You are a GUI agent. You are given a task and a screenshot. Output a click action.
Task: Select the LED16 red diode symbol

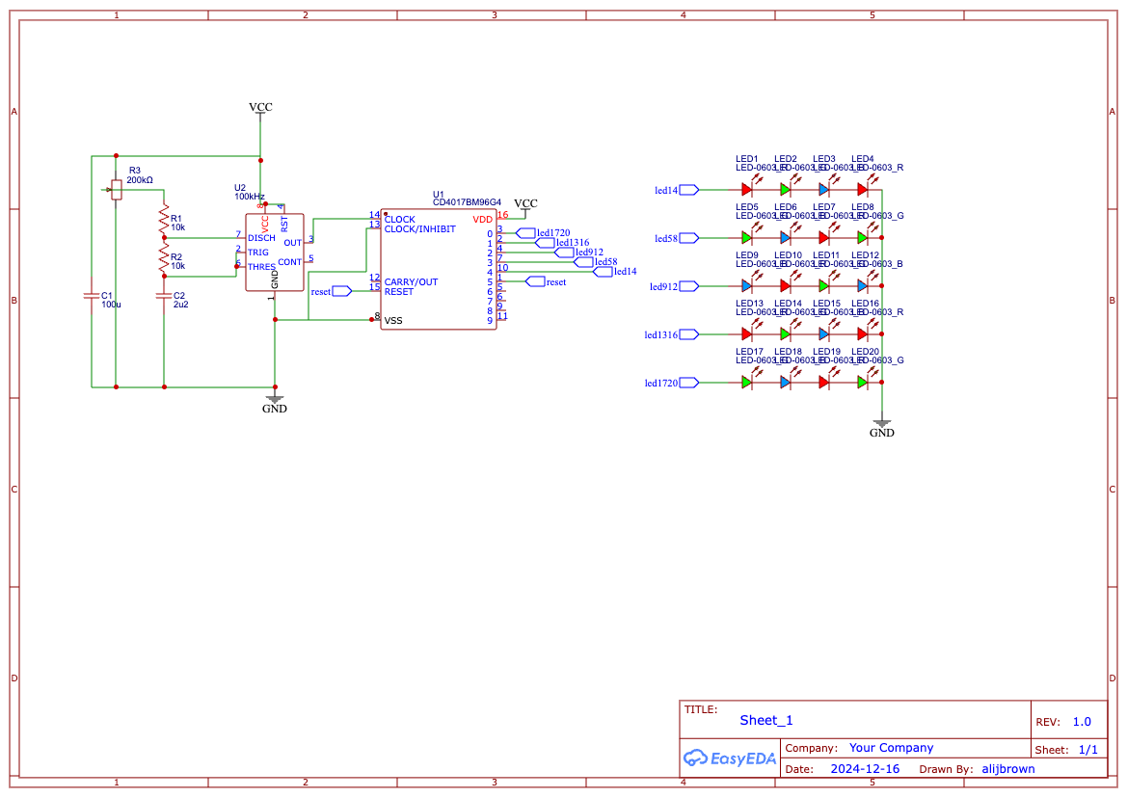[863, 334]
